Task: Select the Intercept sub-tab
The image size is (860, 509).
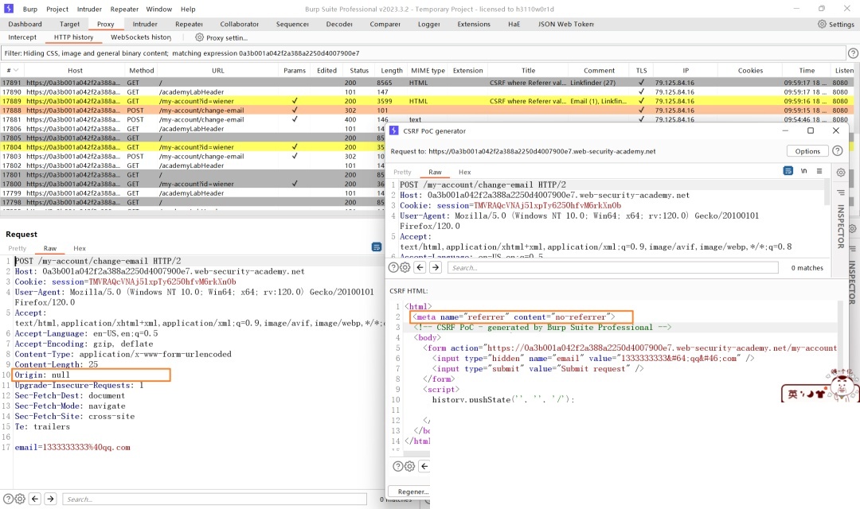Action: click(22, 37)
